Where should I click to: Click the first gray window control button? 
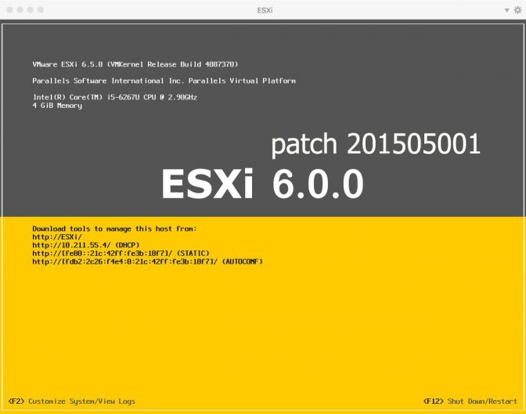pos(9,9)
